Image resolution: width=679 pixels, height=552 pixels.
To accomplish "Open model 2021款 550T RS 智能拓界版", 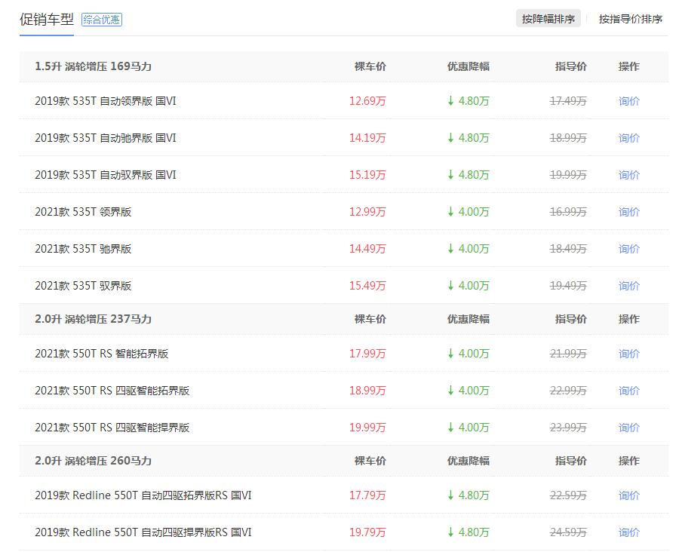I will (102, 354).
